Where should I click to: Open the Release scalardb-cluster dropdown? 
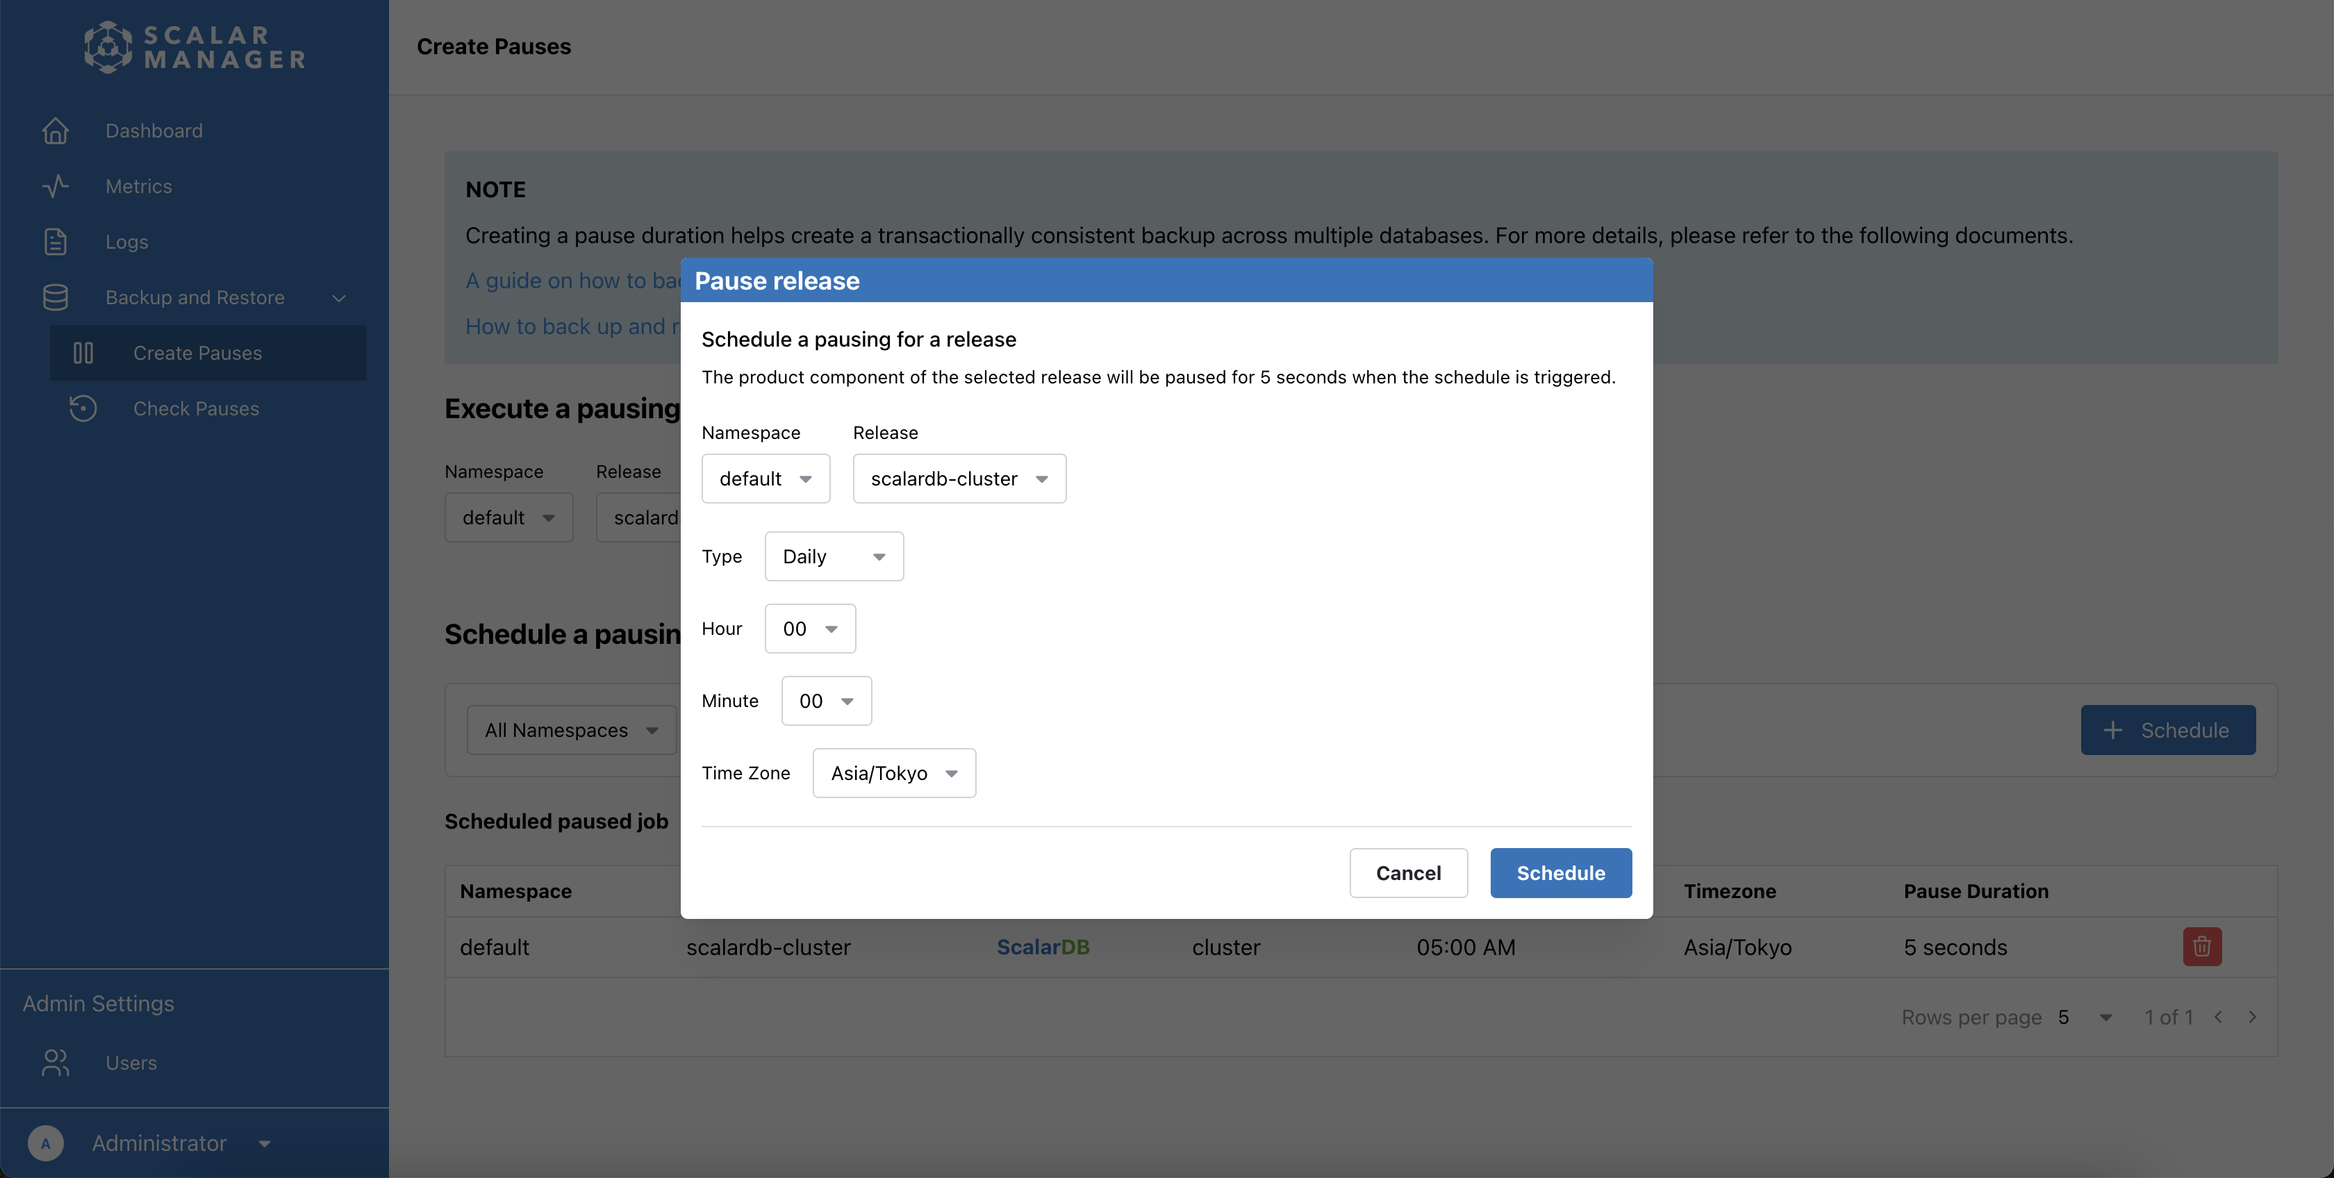pos(959,479)
